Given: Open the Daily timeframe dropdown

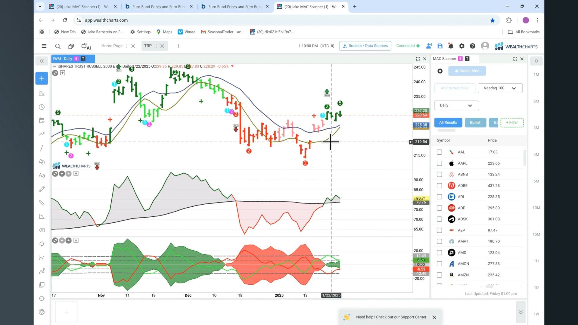Looking at the screenshot, I should tap(456, 105).
